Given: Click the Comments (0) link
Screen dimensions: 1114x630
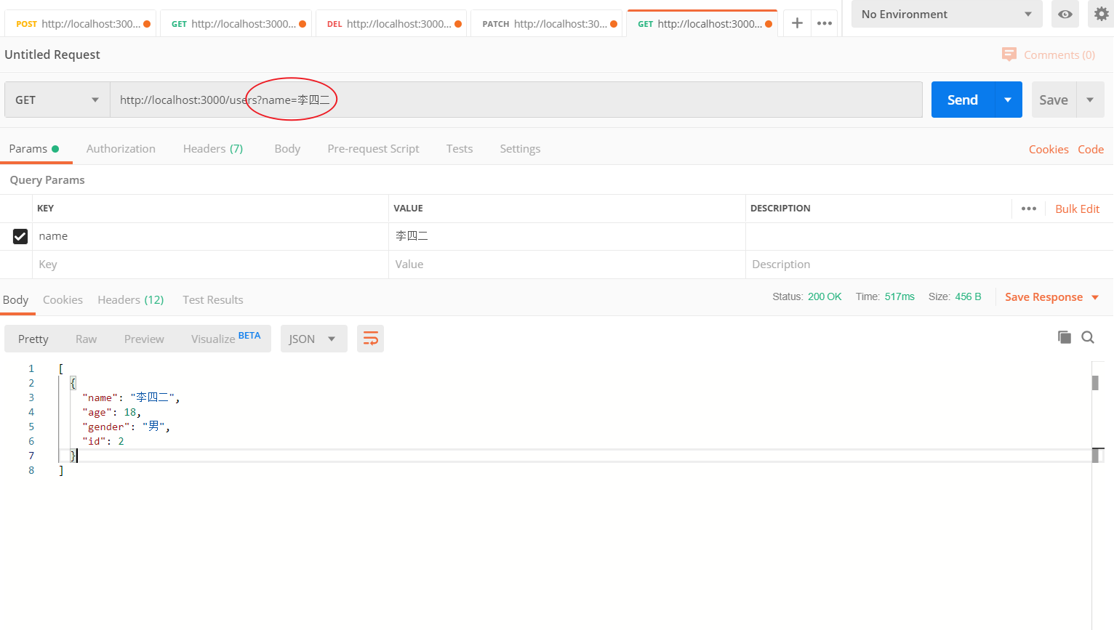Looking at the screenshot, I should pyautogui.click(x=1059, y=55).
